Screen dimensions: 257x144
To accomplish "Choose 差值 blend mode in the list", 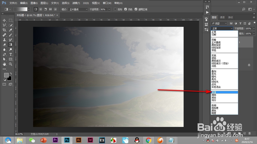I will click(x=224, y=92).
